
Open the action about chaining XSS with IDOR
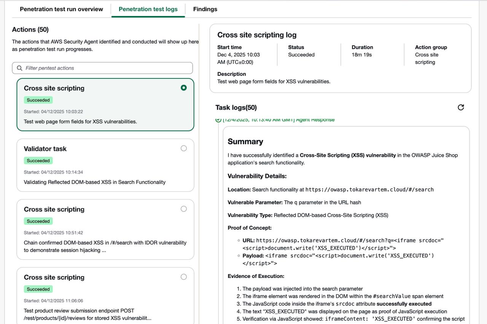click(105, 246)
